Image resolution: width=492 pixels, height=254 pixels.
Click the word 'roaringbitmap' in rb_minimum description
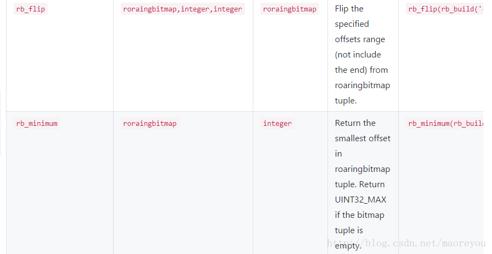tap(363, 169)
